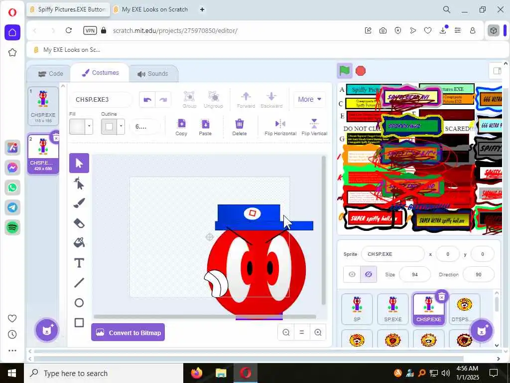This screenshot has height=383, width=510.
Task: Select the arrow Select tool
Action: click(x=79, y=163)
